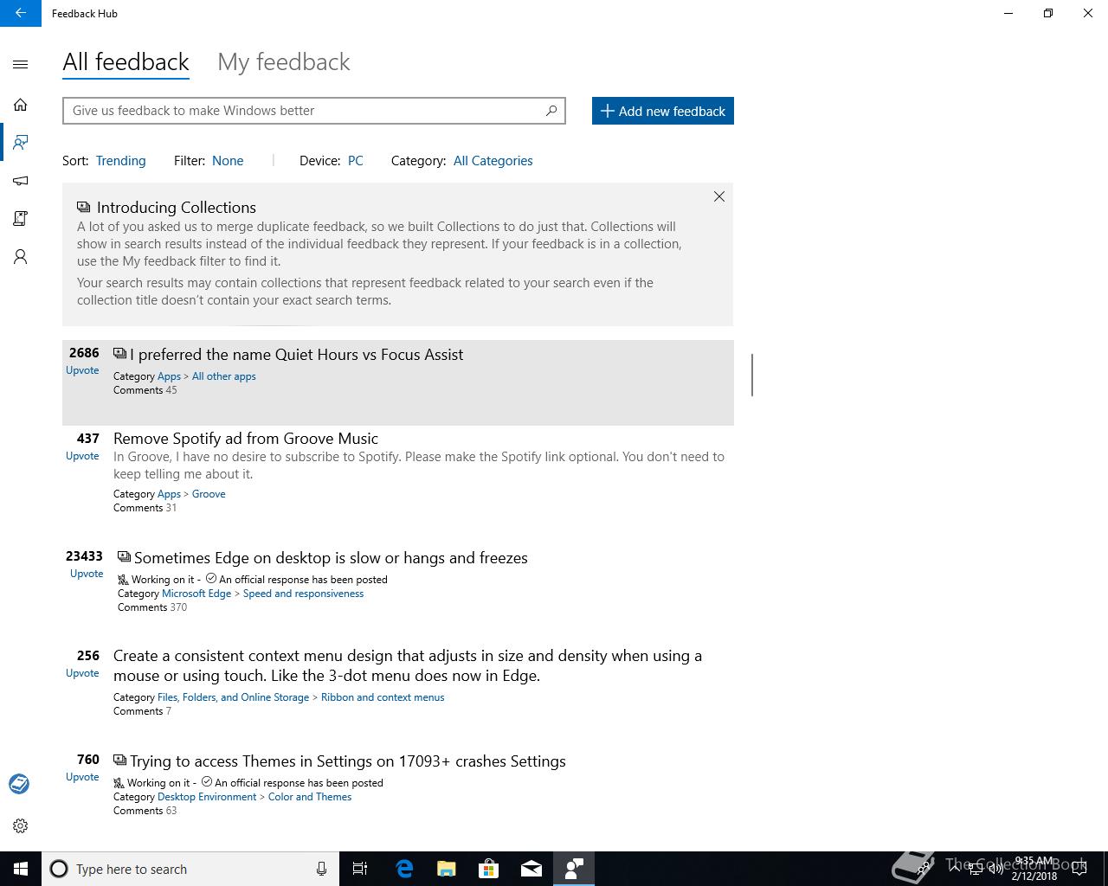Open the Announcements megaphone icon
Viewport: 1108px width, 886px height.
pos(21,180)
